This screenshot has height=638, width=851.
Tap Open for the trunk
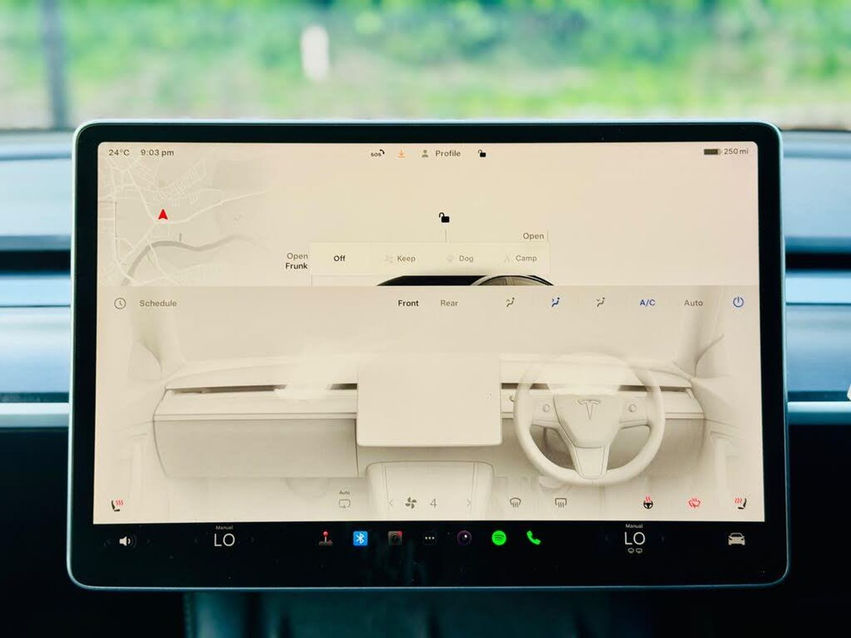coord(533,236)
